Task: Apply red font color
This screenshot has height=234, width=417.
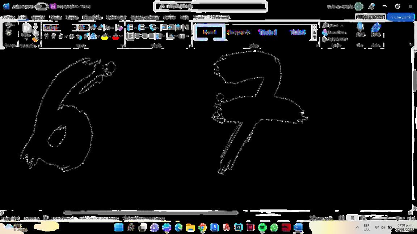Action: [x=115, y=36]
